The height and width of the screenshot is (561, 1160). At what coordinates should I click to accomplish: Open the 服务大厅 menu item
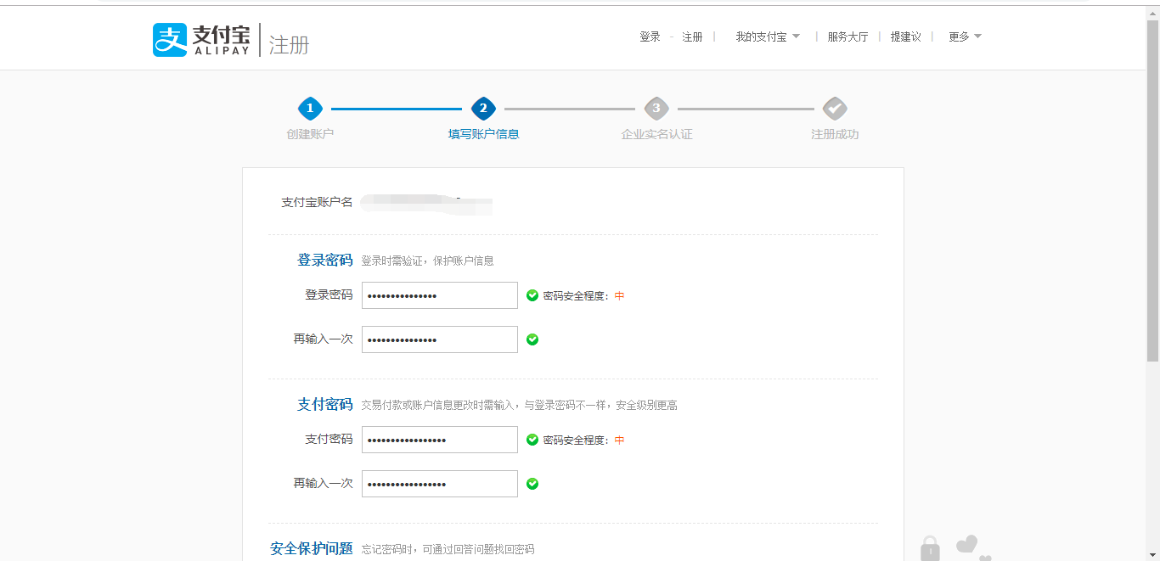pos(847,36)
